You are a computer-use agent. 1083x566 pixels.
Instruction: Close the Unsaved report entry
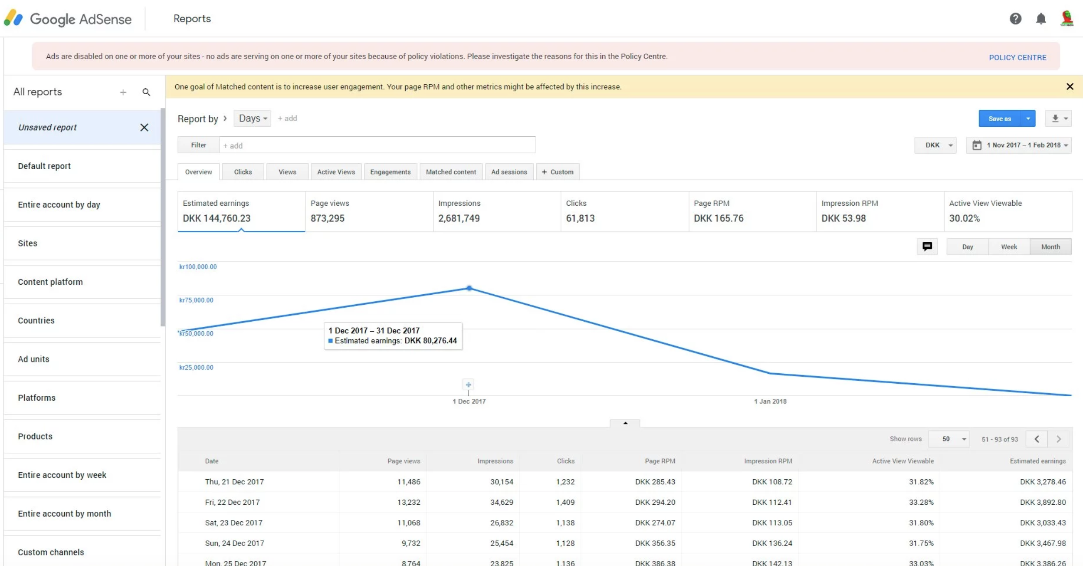pos(144,127)
